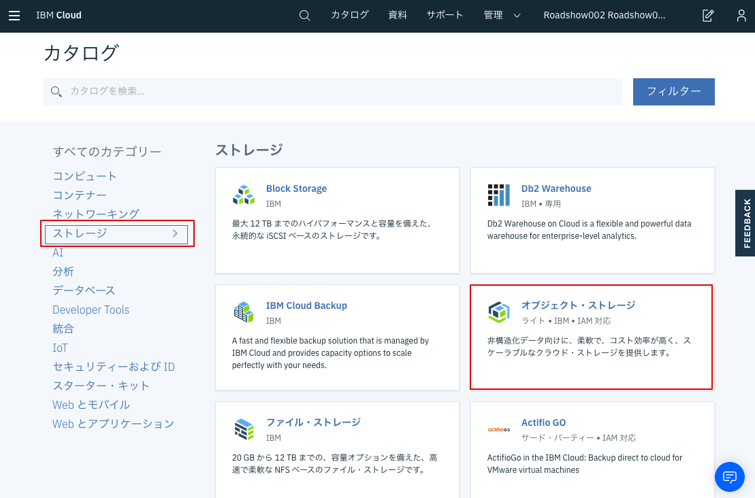Select Developer Tools category
This screenshot has width=755, height=498.
(91, 310)
